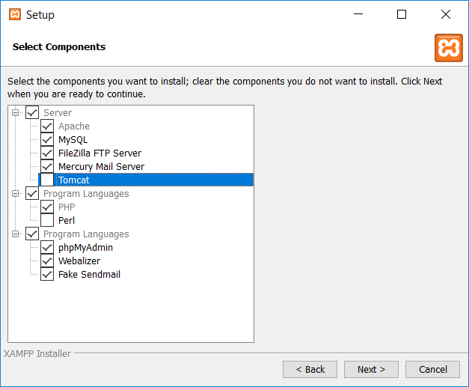Check the Perl checkbox
The width and height of the screenshot is (469, 387).
[x=47, y=220]
